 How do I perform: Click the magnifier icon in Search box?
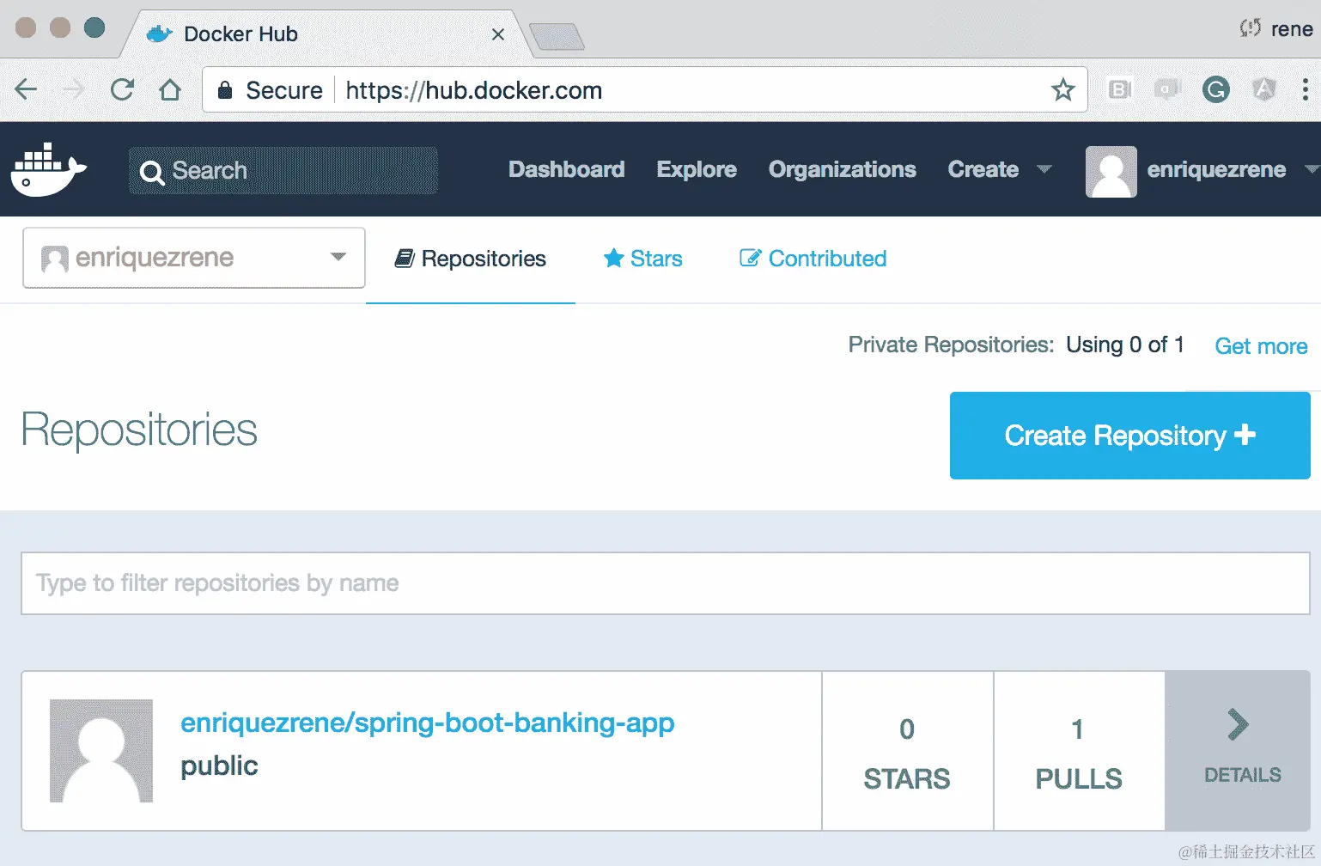point(152,173)
